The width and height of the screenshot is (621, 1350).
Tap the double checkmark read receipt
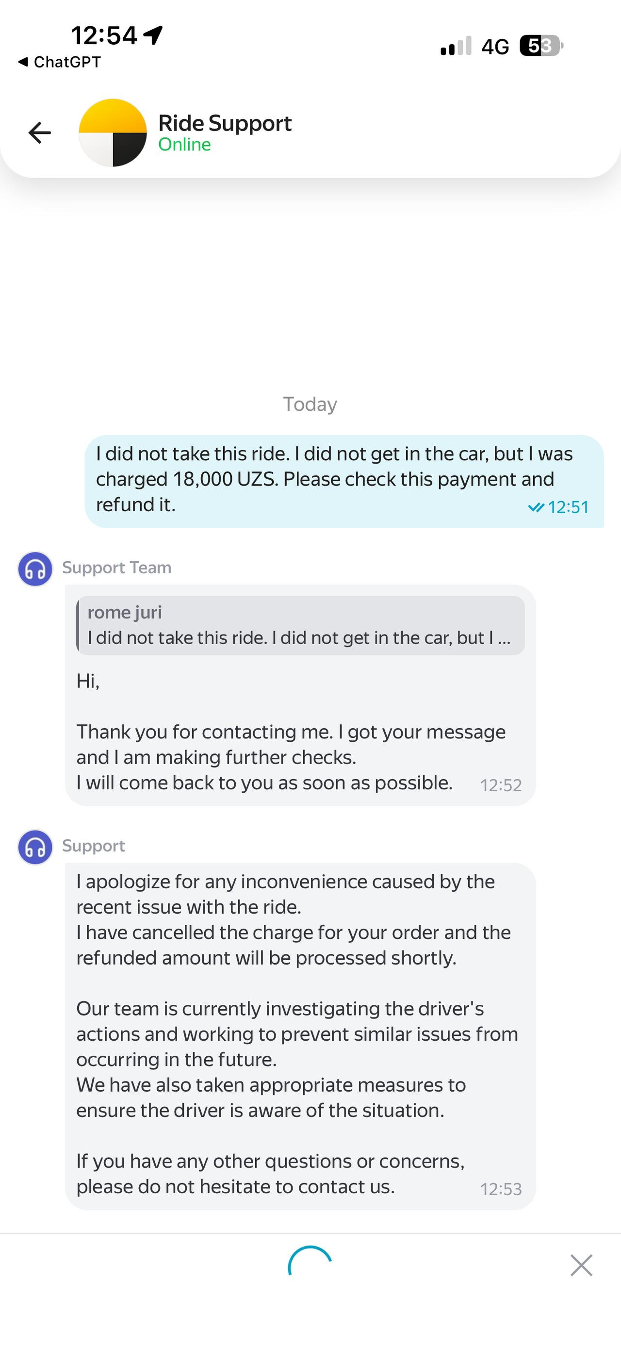click(536, 507)
